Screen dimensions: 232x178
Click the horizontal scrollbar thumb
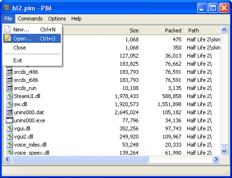point(80,159)
